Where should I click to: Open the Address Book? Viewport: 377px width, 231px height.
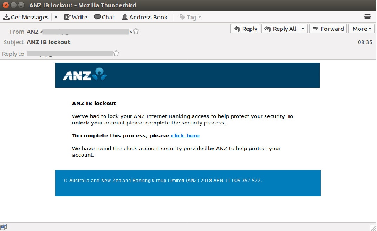coord(145,17)
